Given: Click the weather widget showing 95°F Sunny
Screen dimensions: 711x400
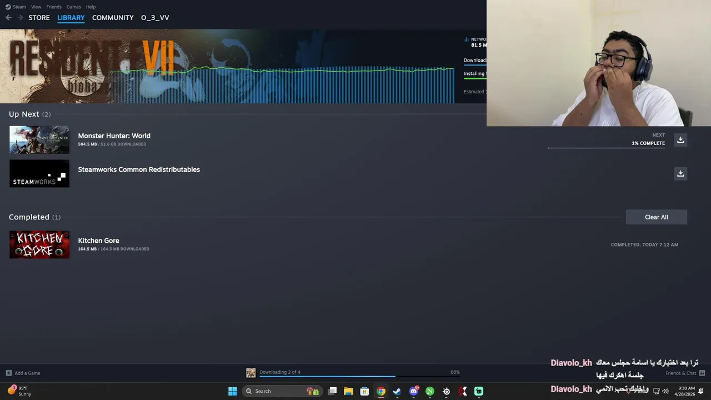Looking at the screenshot, I should (x=19, y=391).
